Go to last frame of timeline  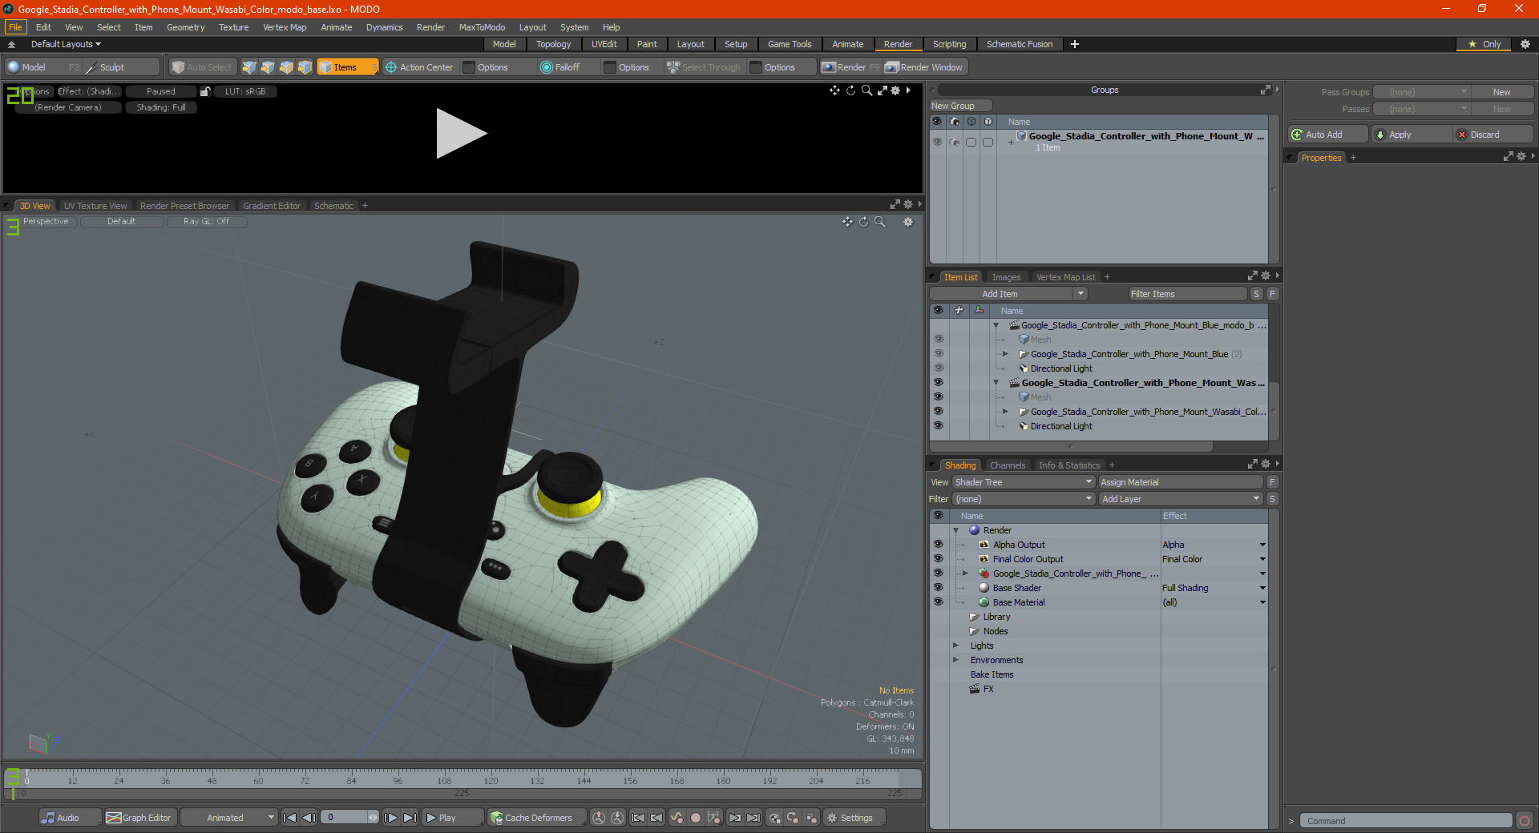[410, 818]
